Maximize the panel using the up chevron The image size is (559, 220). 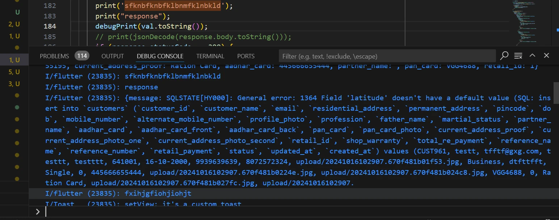point(532,55)
